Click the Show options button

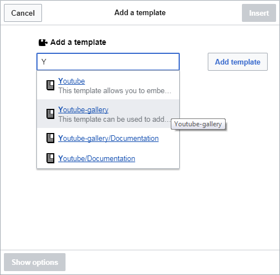[35, 262]
